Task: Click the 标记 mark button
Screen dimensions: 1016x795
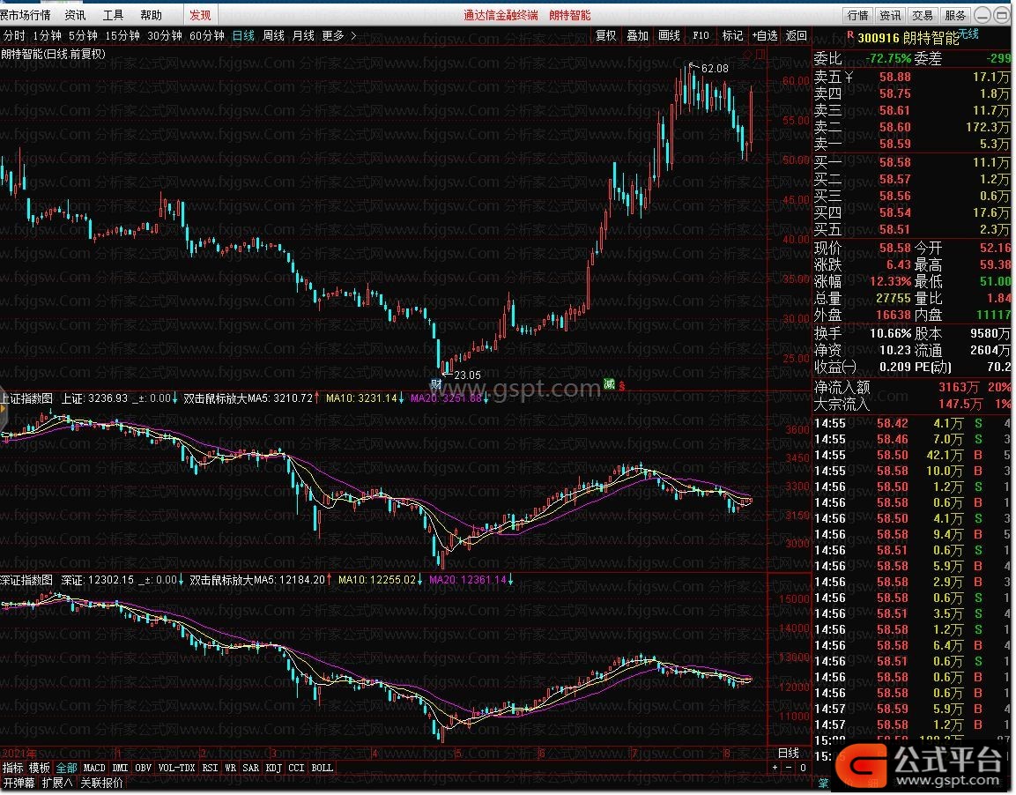Action: pyautogui.click(x=732, y=35)
